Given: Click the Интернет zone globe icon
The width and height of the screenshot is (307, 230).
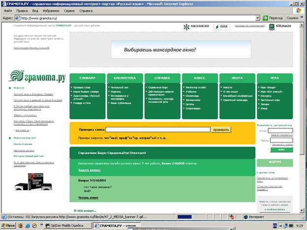Looking at the screenshot, I should (x=246, y=217).
